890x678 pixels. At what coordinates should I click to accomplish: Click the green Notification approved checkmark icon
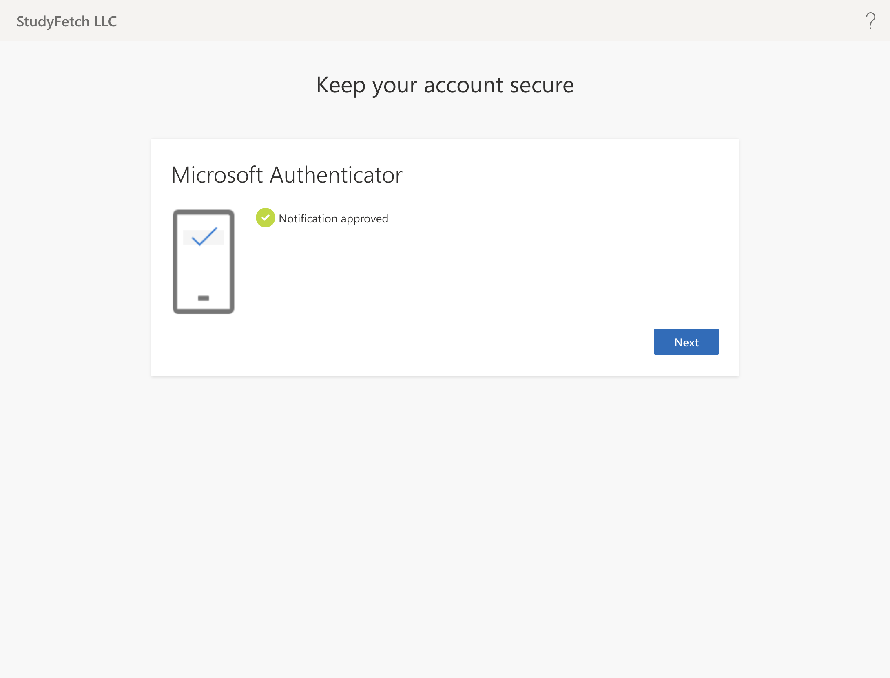coord(265,218)
